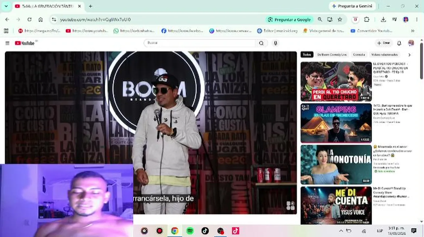Open Spotify from the taskbar
This screenshot has width=424, height=237.
[190, 231]
